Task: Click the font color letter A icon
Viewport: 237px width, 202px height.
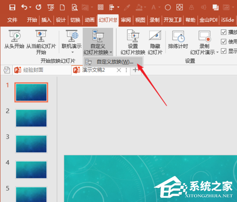Action: coord(154,7)
